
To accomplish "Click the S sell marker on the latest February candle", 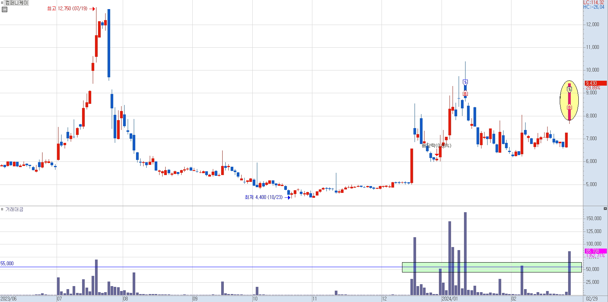I will tap(569, 89).
